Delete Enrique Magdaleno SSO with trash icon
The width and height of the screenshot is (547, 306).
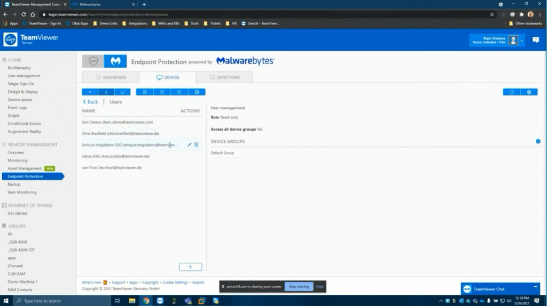tap(197, 145)
